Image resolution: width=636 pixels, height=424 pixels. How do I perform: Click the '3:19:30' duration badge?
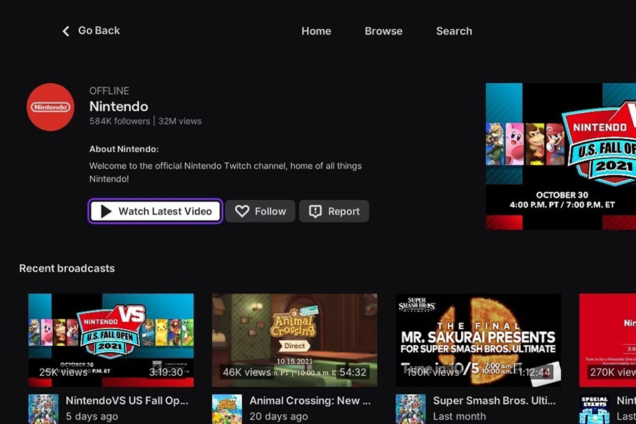pyautogui.click(x=166, y=372)
